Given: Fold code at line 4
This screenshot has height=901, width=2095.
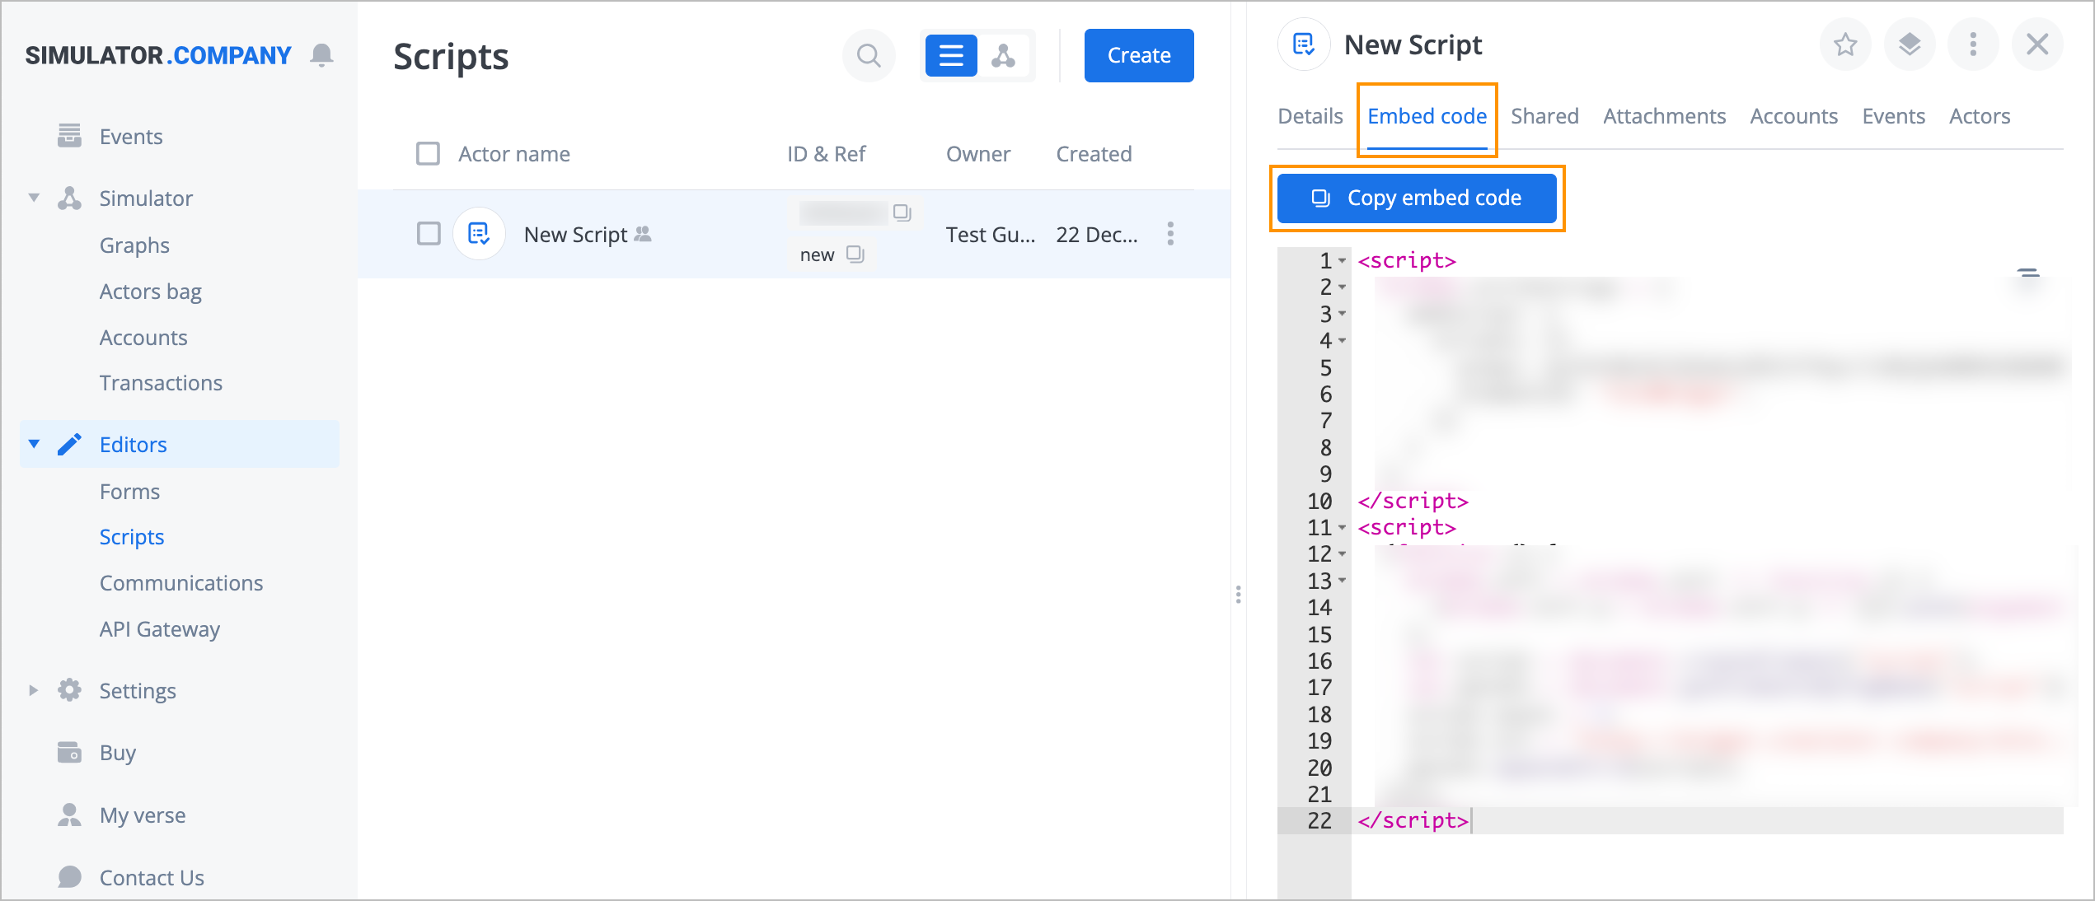Looking at the screenshot, I should click(x=1342, y=341).
